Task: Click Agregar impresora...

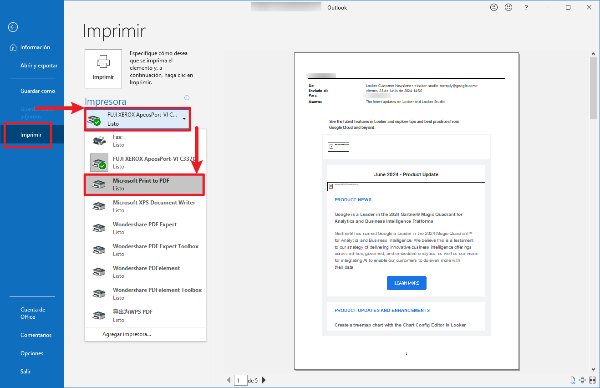Action: point(127,334)
